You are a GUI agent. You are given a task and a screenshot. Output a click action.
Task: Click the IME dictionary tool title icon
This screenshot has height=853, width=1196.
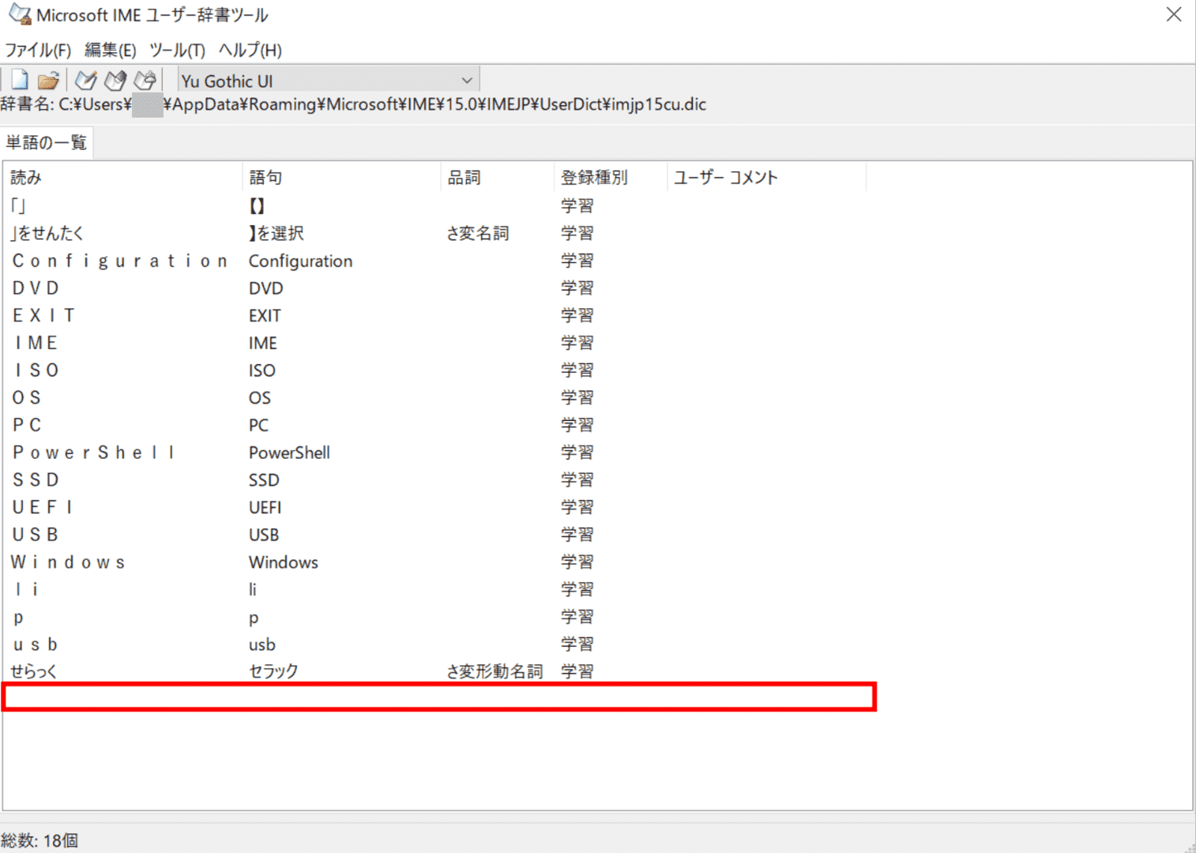coord(20,14)
